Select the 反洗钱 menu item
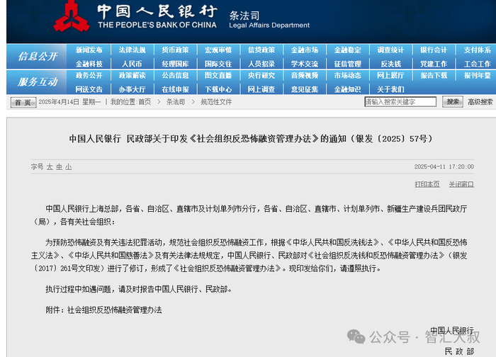Image resolution: width=496 pixels, height=357 pixels. click(390, 64)
